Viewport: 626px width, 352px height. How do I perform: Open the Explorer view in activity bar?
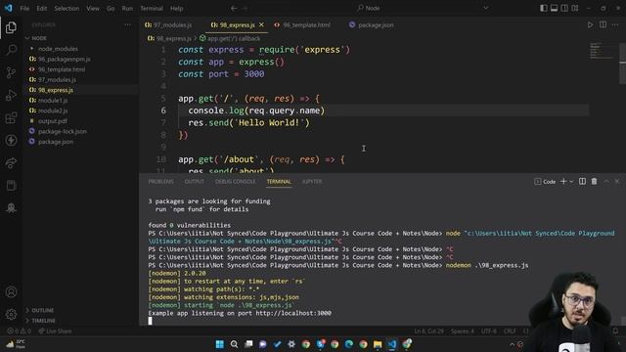[11, 27]
